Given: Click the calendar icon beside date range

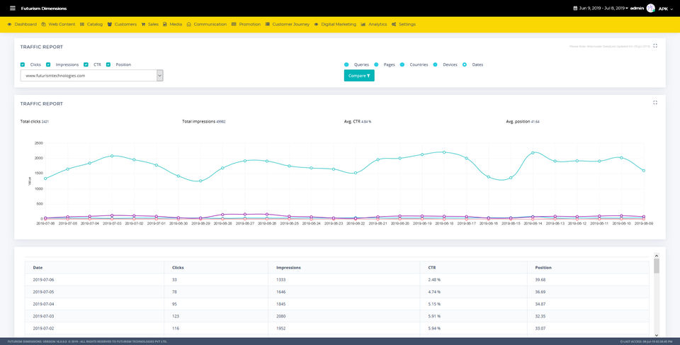Looking at the screenshot, I should pyautogui.click(x=575, y=9).
